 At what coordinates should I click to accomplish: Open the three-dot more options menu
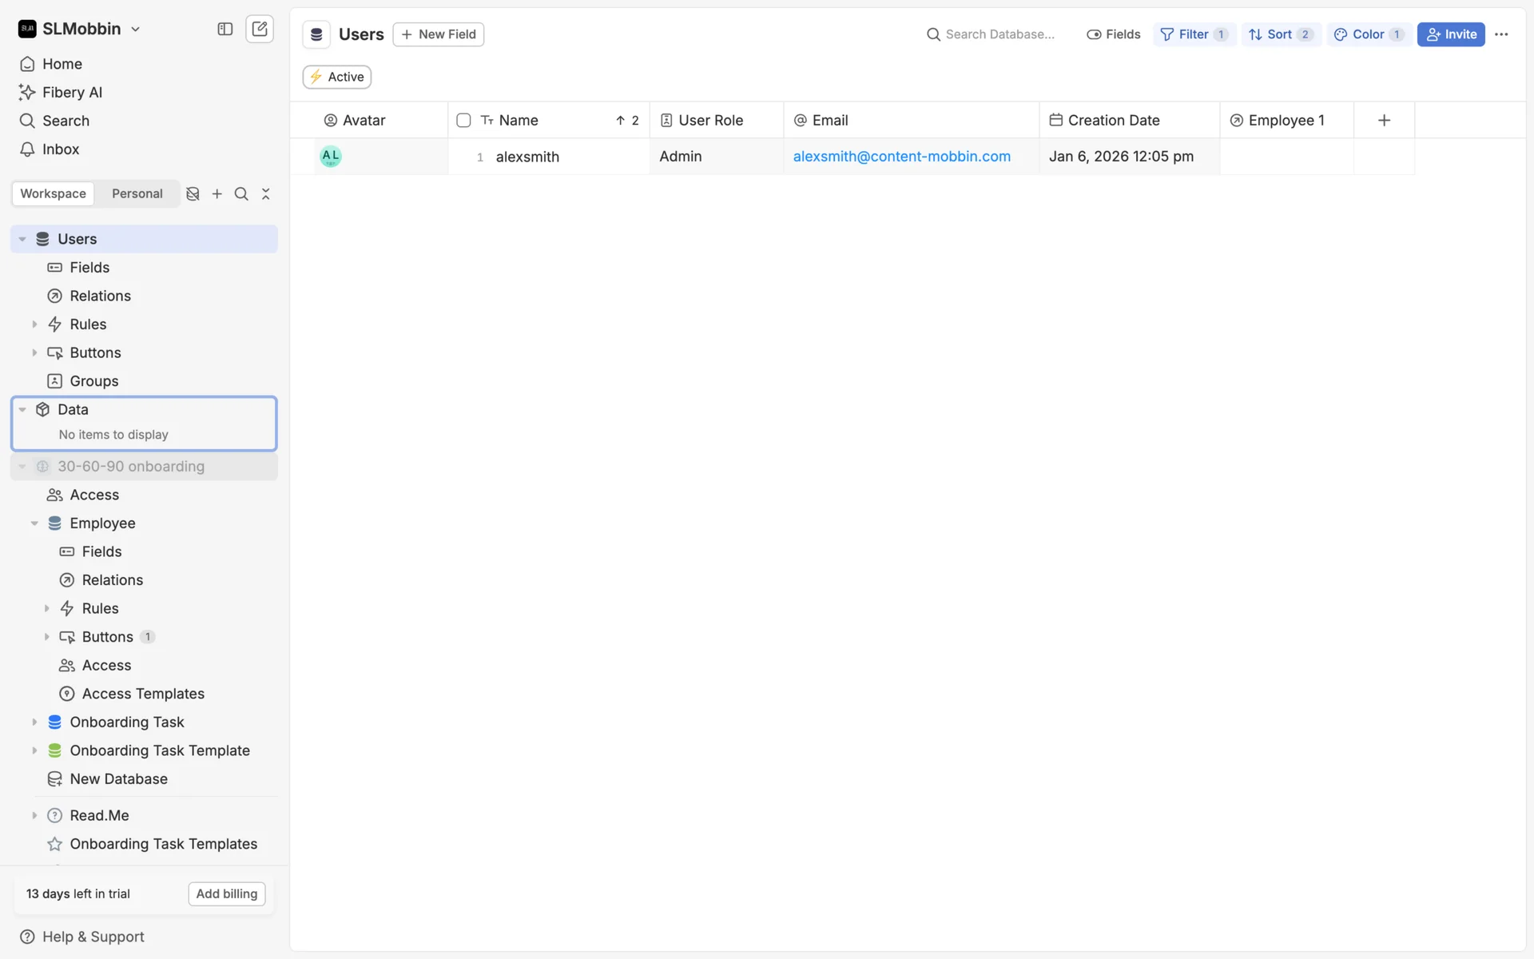pyautogui.click(x=1501, y=34)
